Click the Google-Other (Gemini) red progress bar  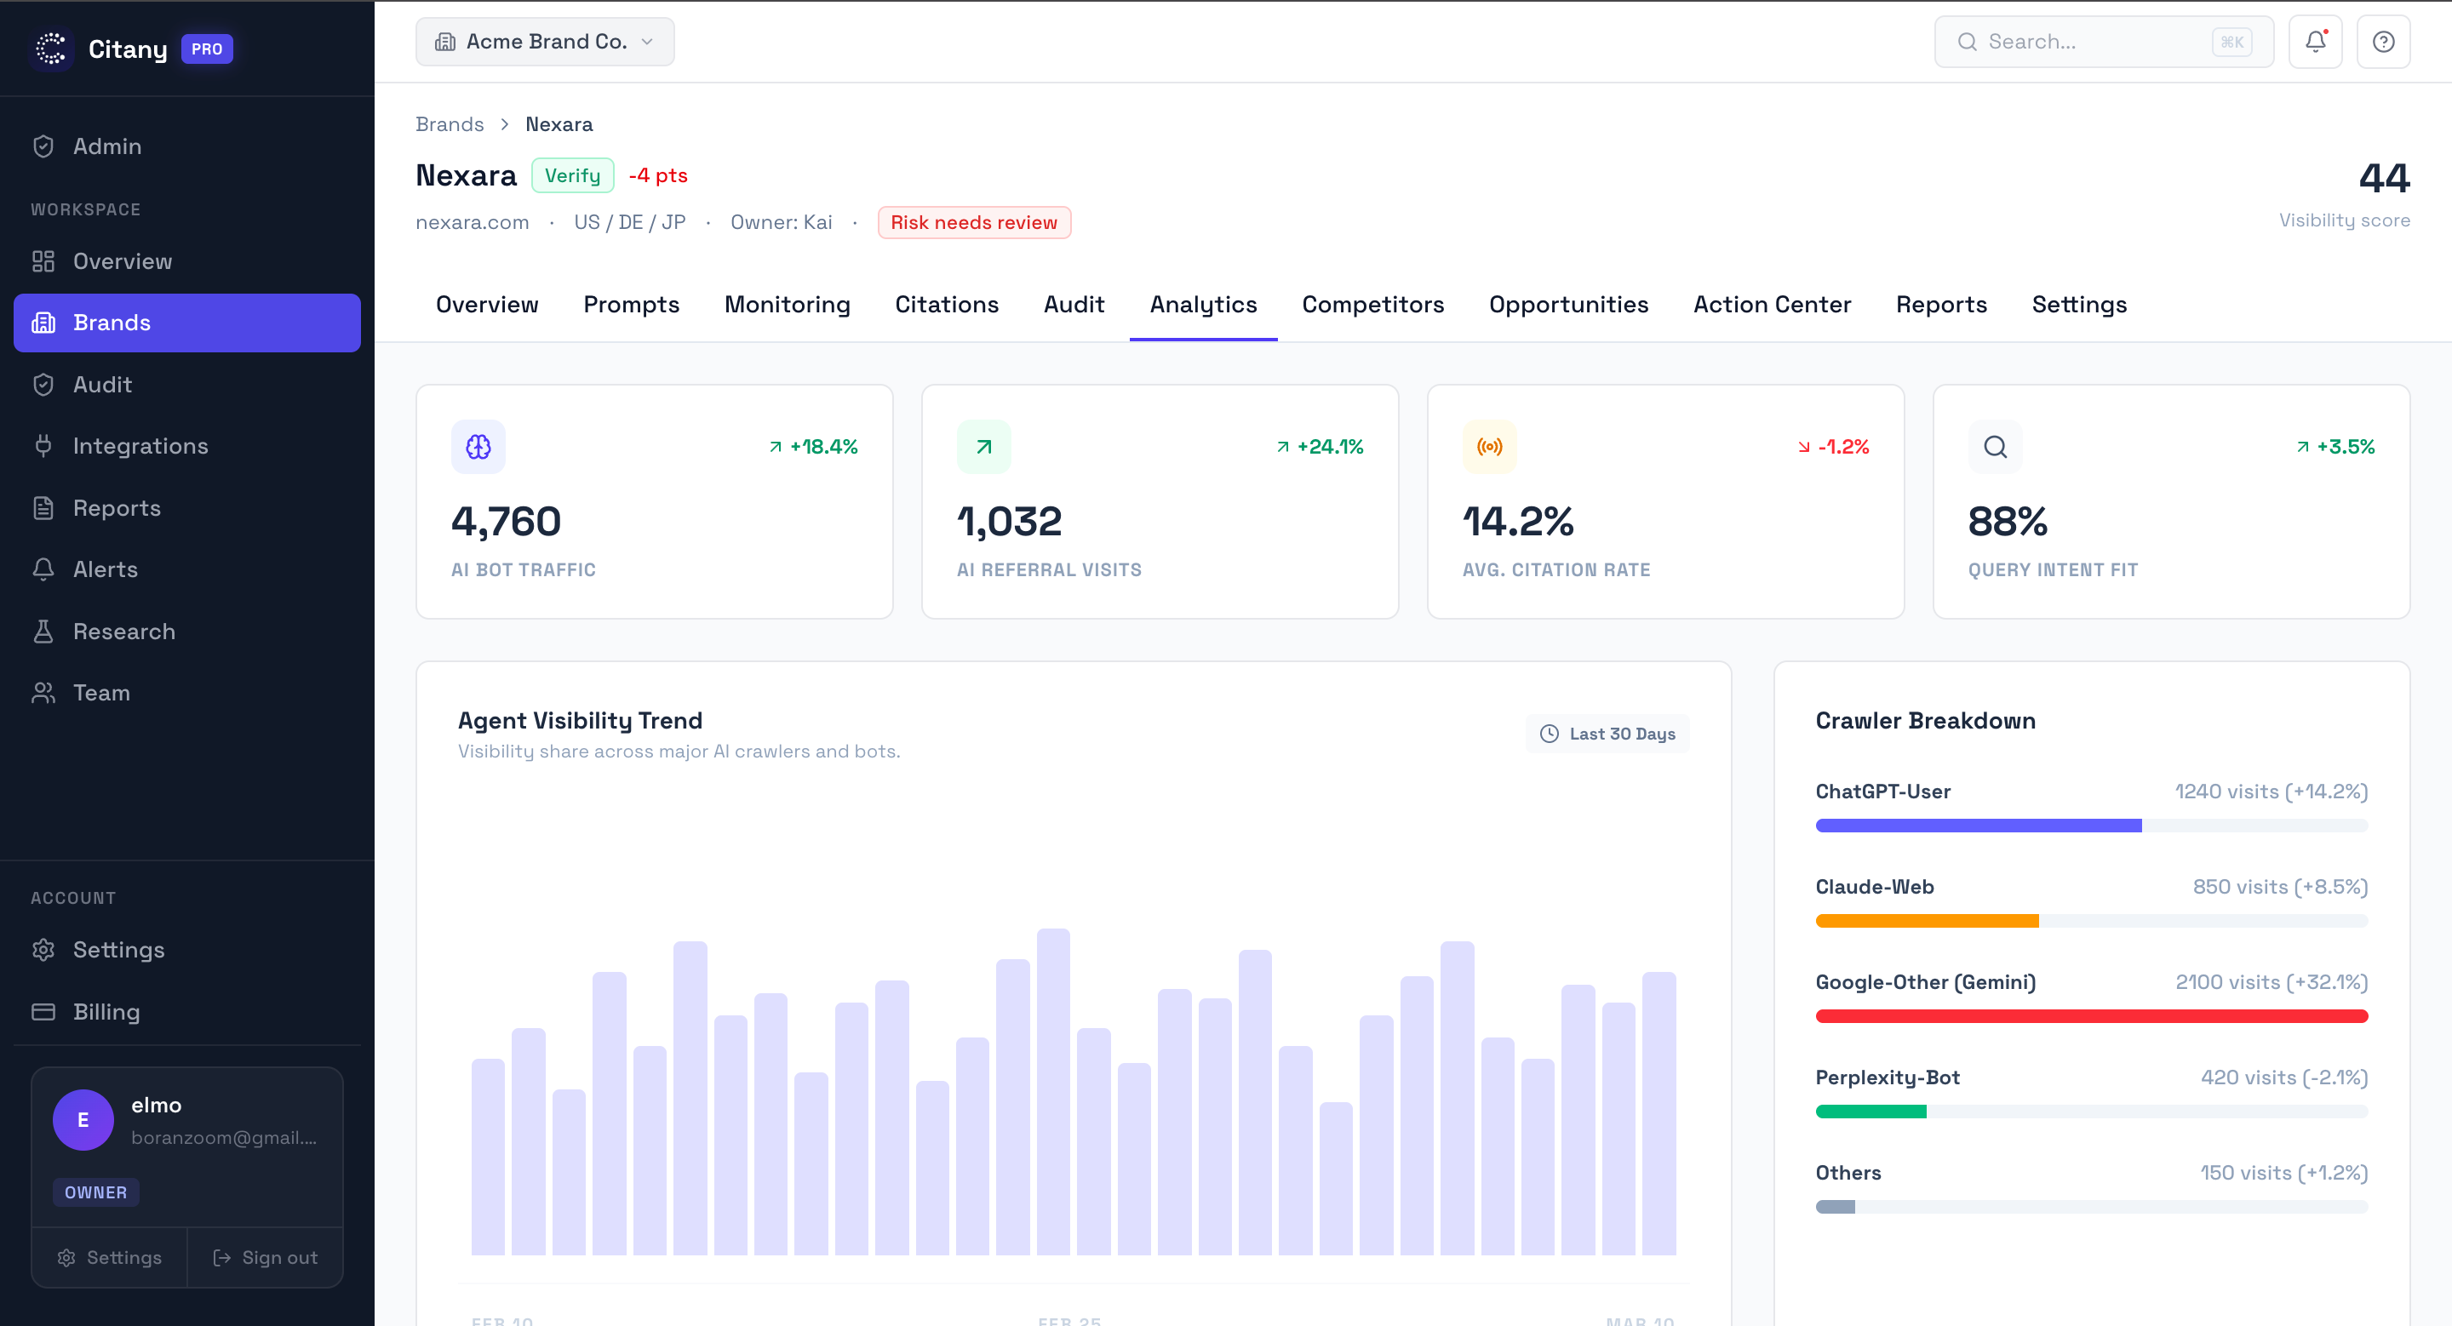coord(2091,1016)
